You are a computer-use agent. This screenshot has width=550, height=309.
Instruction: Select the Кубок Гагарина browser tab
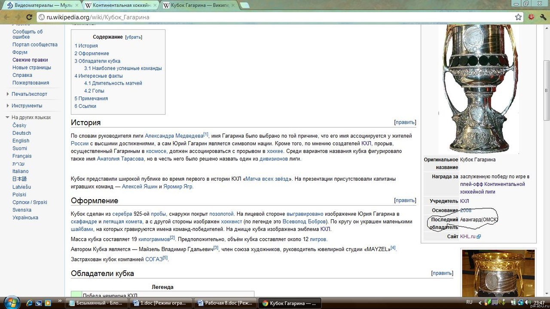[x=199, y=6]
